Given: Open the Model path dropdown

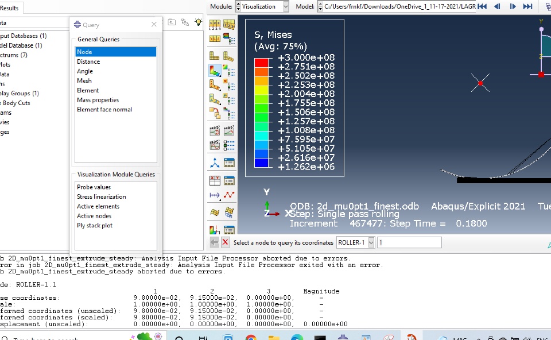Looking at the screenshot, I should point(395,6).
